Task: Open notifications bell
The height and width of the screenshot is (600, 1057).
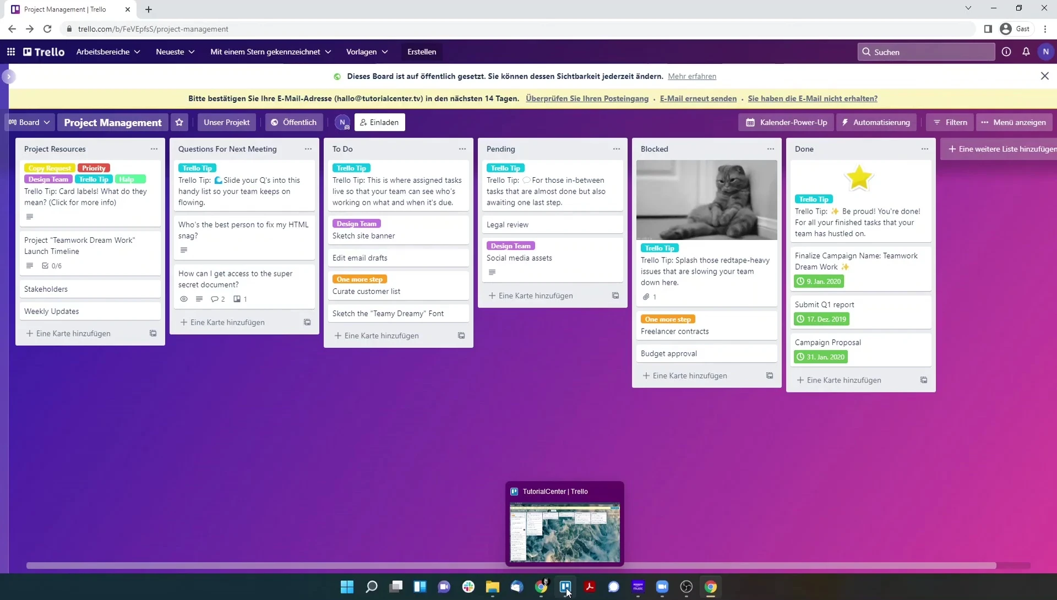Action: (x=1026, y=52)
